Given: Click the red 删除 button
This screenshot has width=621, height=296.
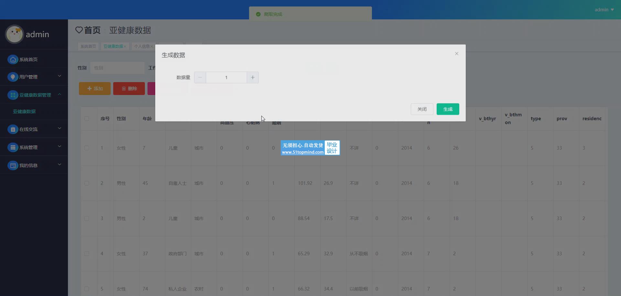Looking at the screenshot, I should tap(129, 89).
